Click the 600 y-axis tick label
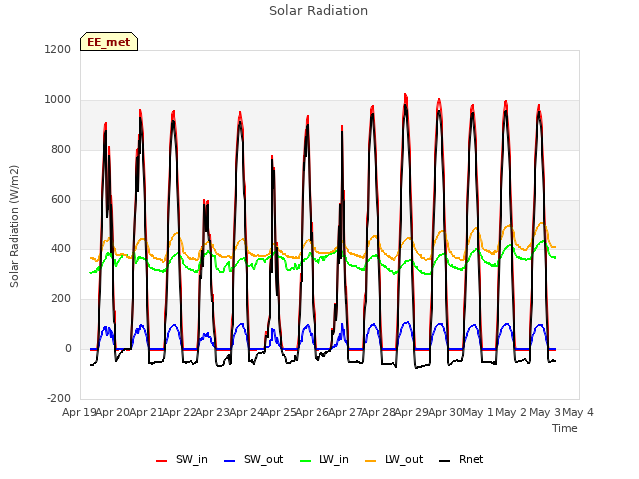Viewport: 639px width, 479px height. point(60,200)
